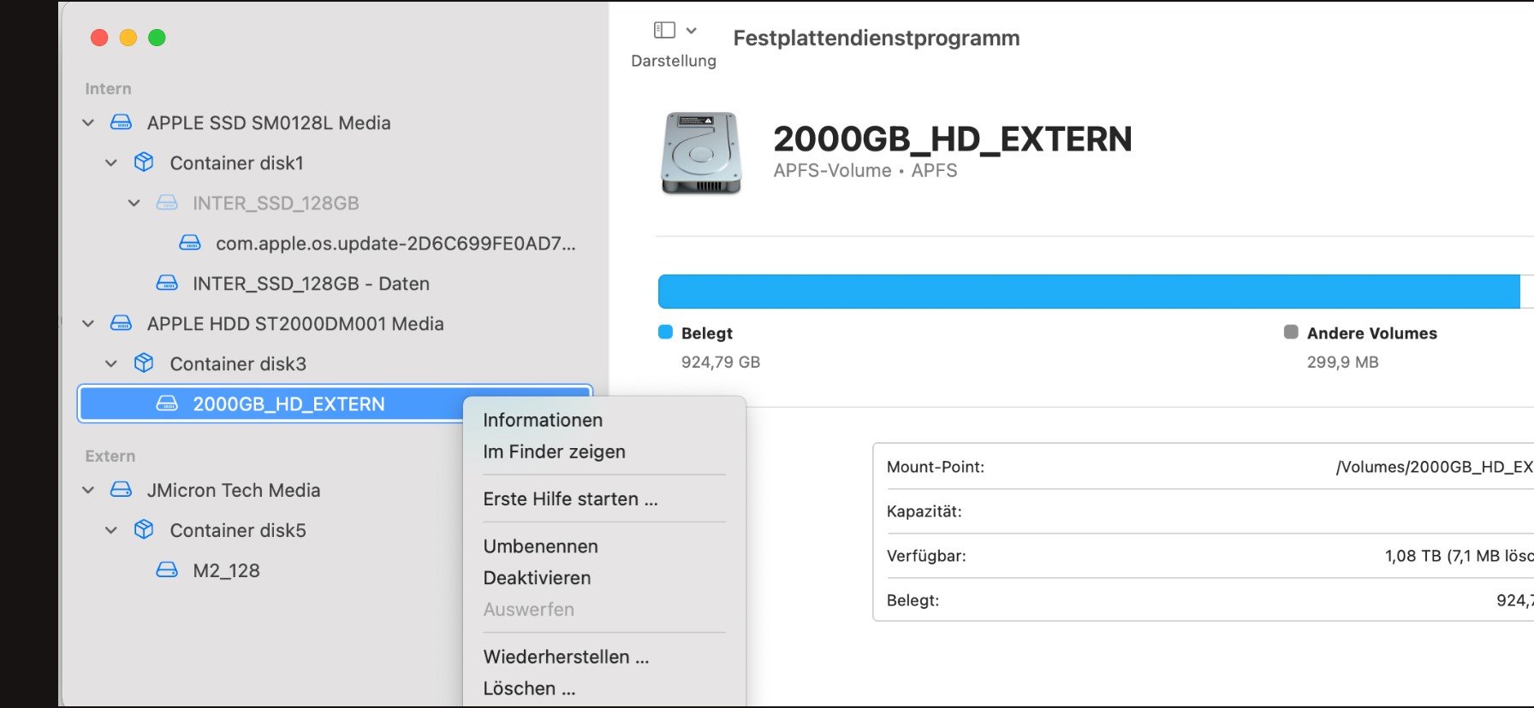Click the APFS-Volume • APFS subtitle
Viewport: 1534px width, 708px height.
pyautogui.click(x=865, y=170)
